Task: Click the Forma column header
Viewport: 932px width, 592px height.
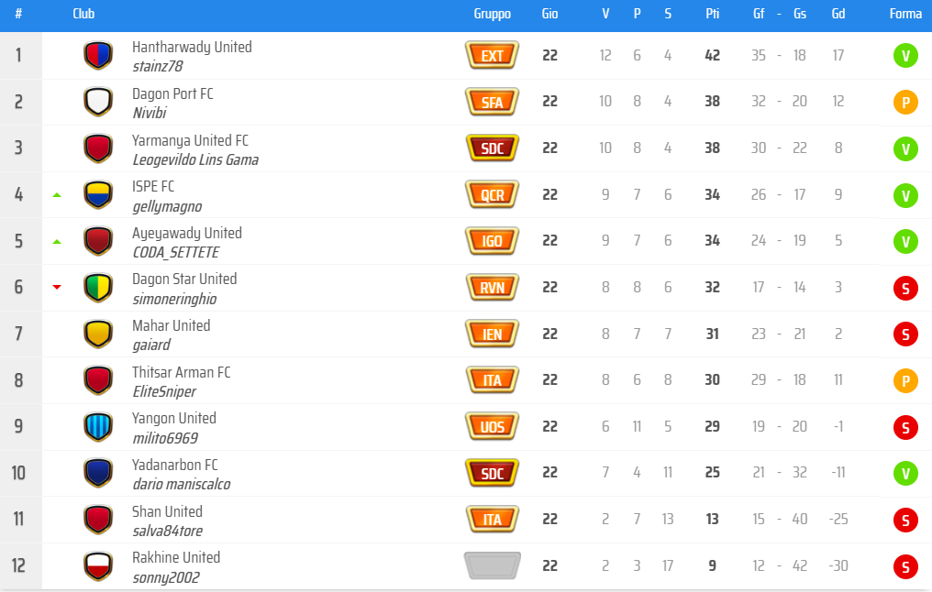Action: [905, 15]
